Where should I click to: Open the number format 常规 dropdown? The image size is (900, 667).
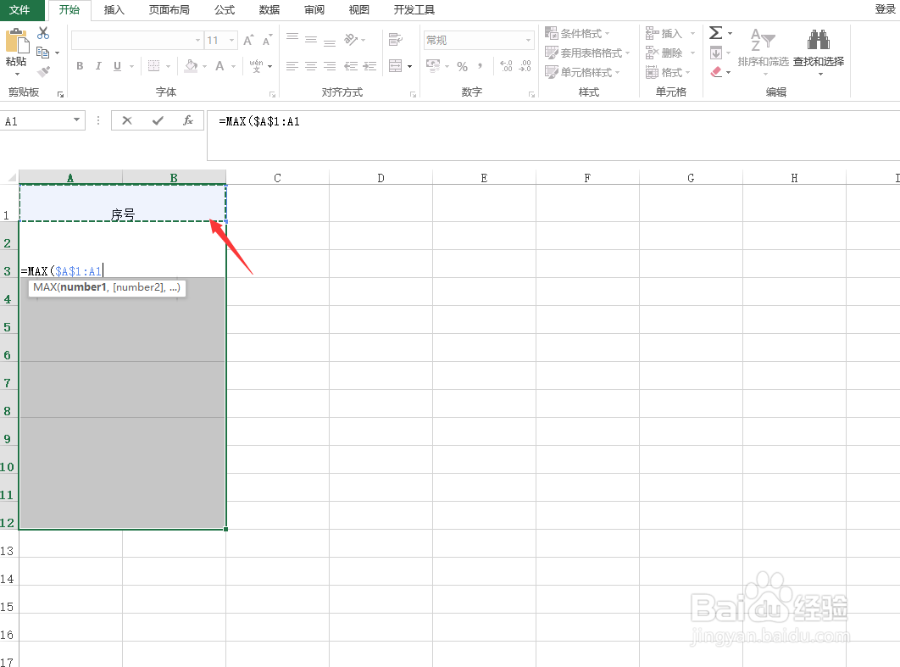pos(528,40)
